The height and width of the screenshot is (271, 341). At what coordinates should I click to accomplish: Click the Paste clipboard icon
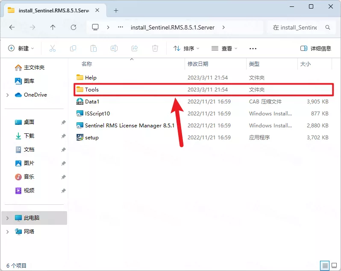[94, 49]
